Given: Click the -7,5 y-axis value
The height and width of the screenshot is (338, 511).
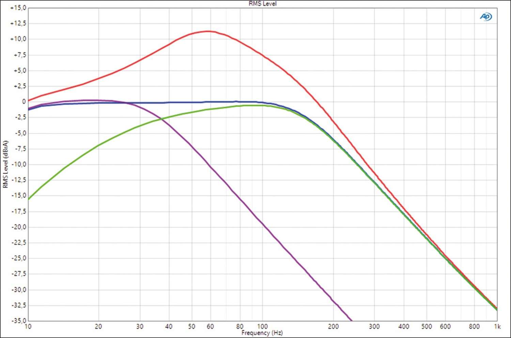Looking at the screenshot, I should (x=20, y=149).
